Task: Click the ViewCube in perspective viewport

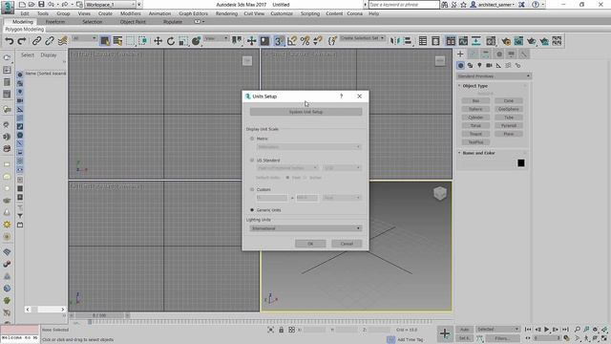Action: click(x=440, y=193)
